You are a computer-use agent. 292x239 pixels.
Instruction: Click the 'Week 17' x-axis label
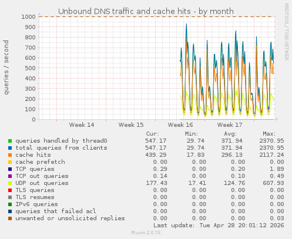click(x=230, y=125)
